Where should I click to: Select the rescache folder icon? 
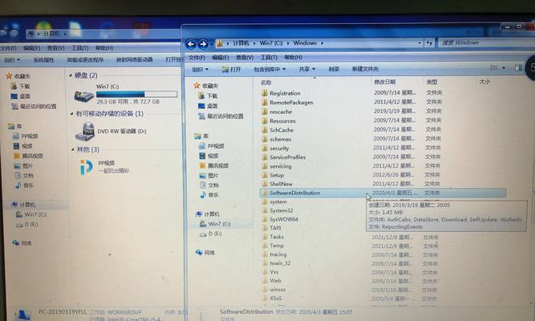[265, 112]
